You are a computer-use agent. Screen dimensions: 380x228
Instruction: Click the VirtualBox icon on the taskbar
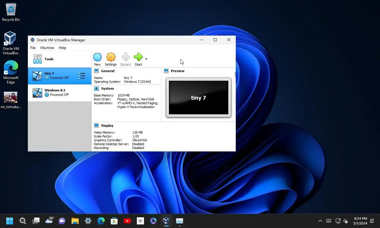point(166,221)
